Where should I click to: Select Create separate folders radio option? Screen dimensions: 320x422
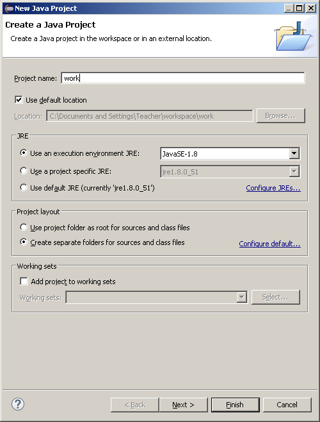click(x=24, y=242)
